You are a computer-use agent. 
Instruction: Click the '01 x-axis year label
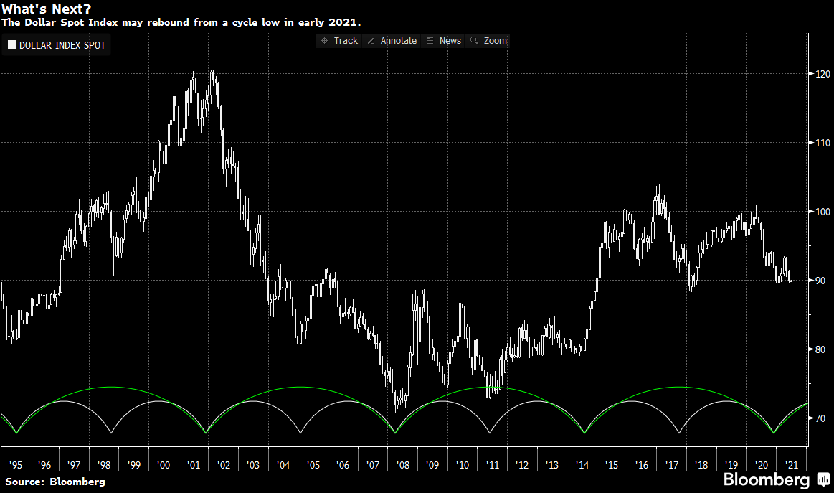click(194, 465)
